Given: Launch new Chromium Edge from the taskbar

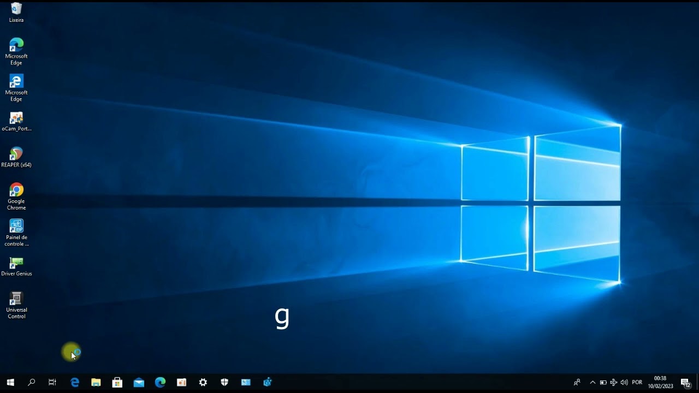Looking at the screenshot, I should [160, 383].
